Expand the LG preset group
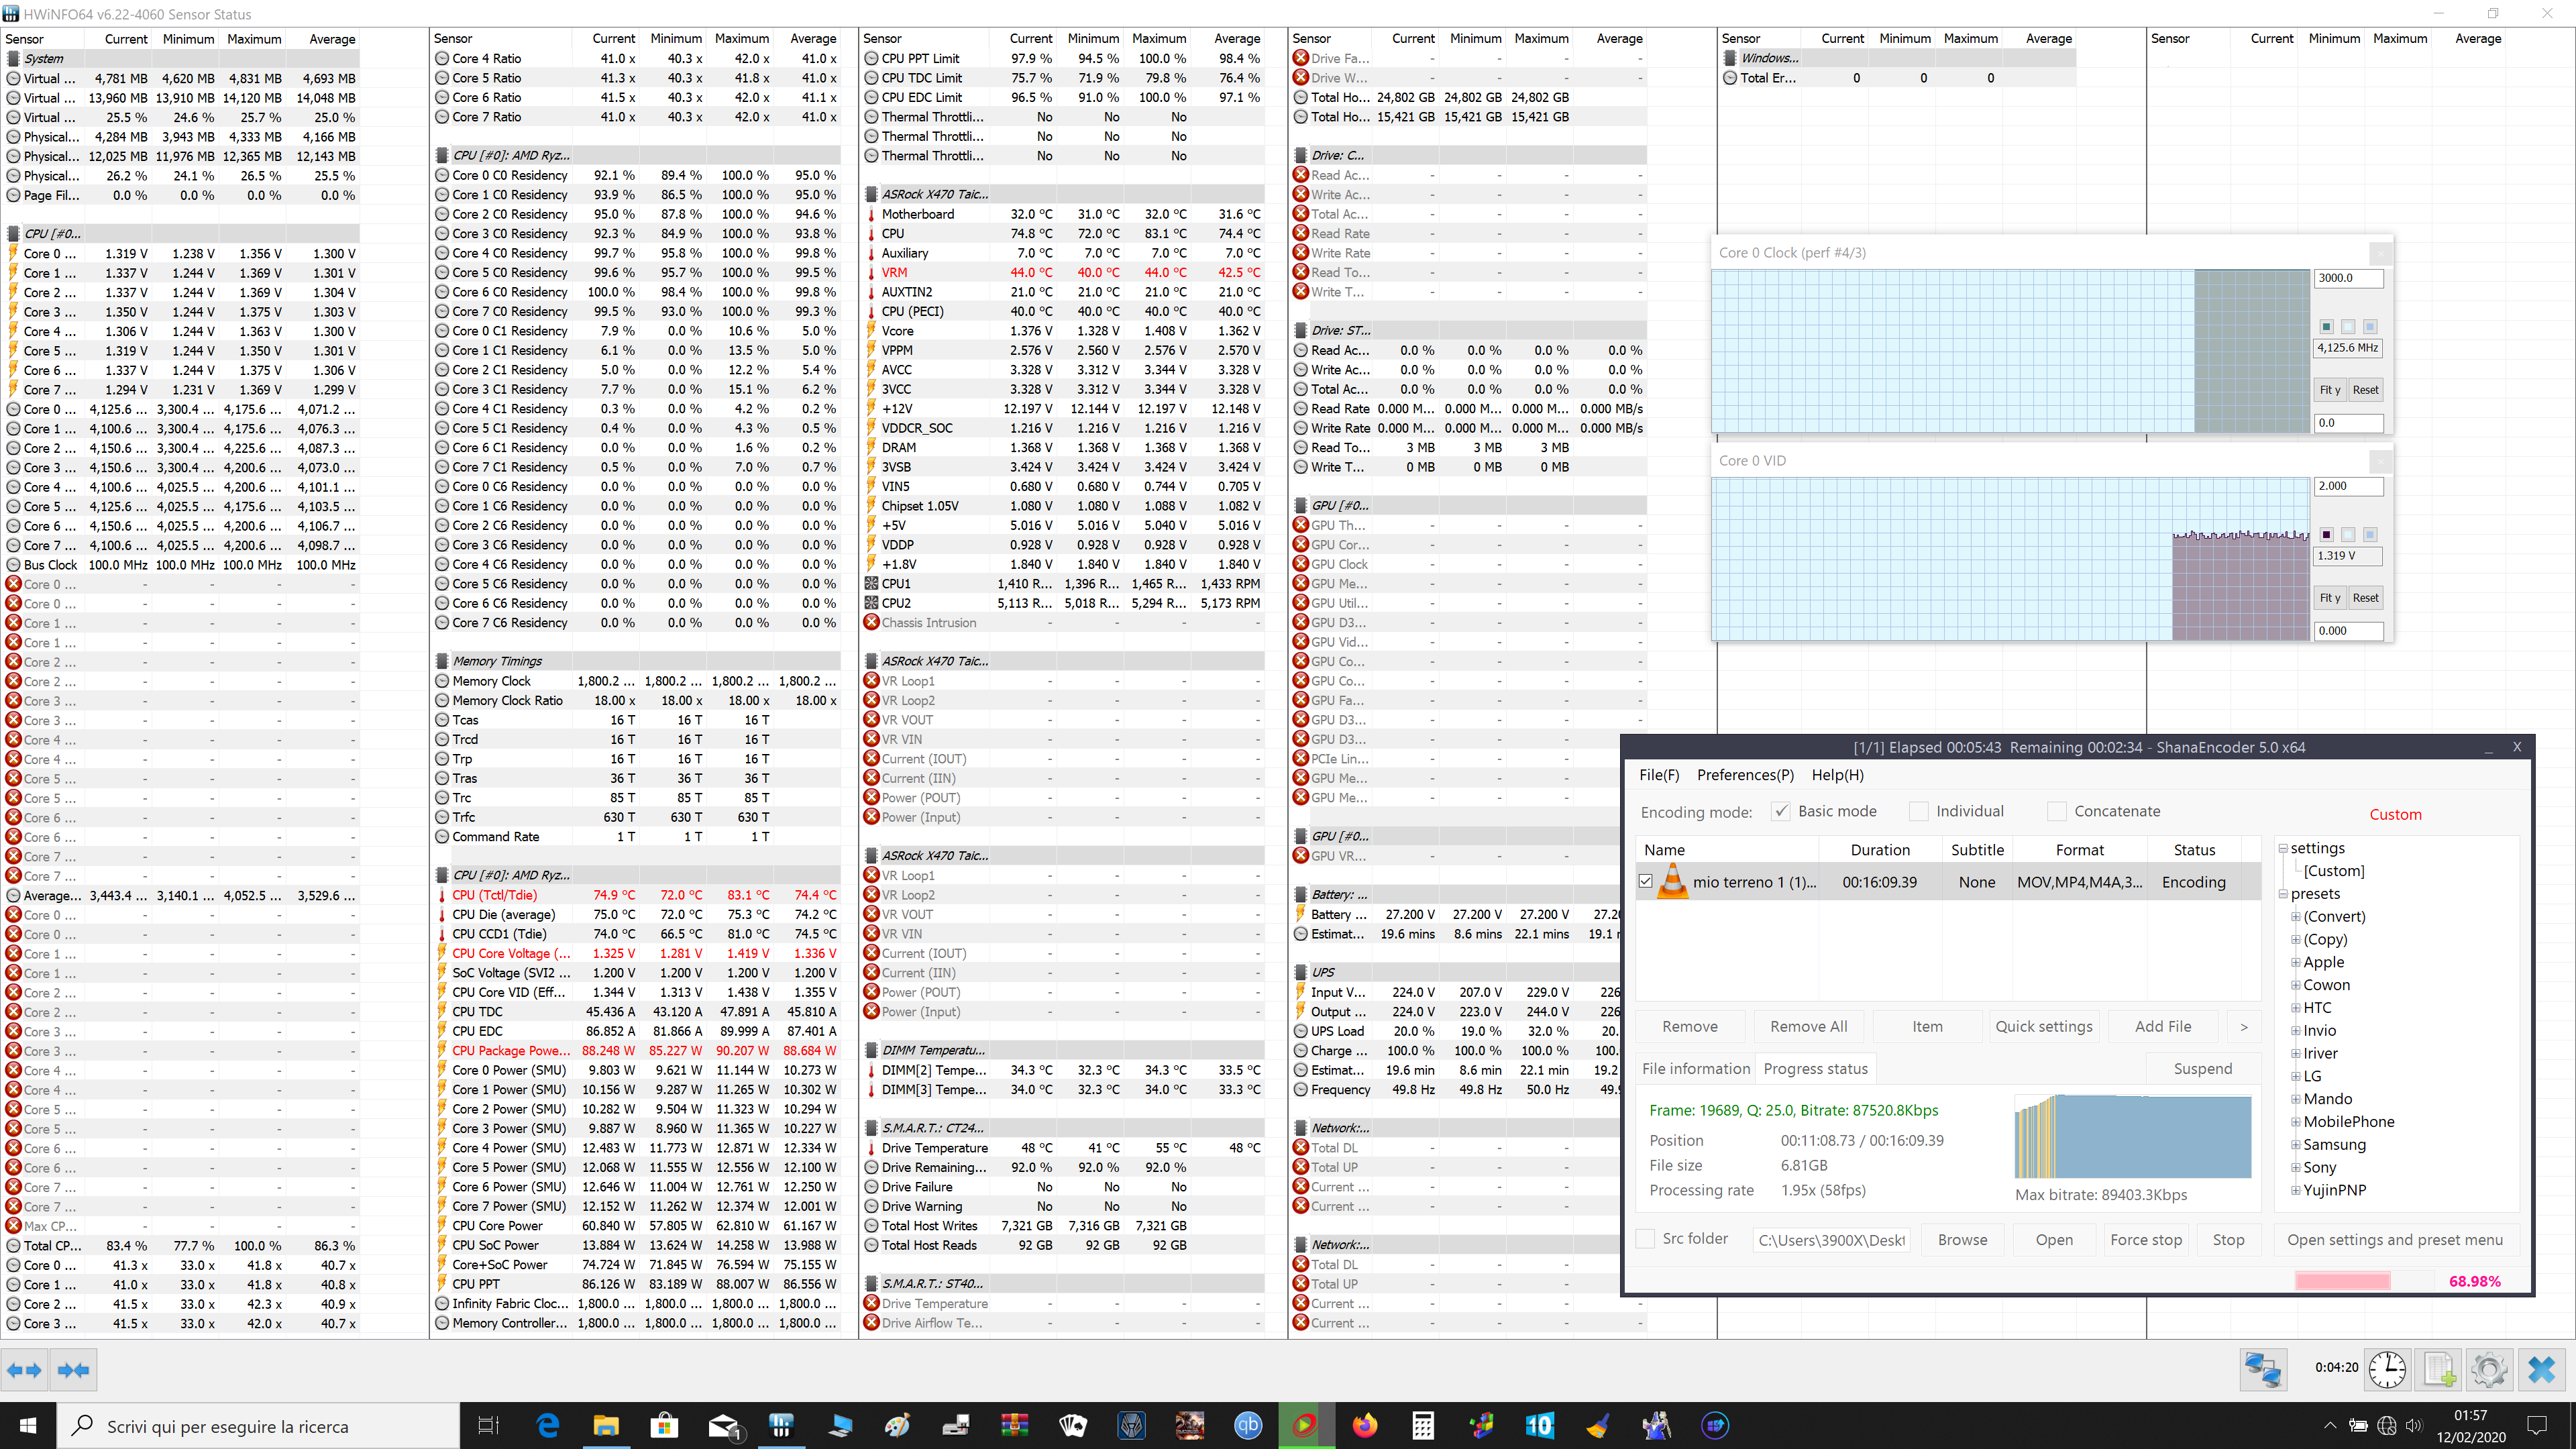The image size is (2576, 1449). pos(2296,1076)
